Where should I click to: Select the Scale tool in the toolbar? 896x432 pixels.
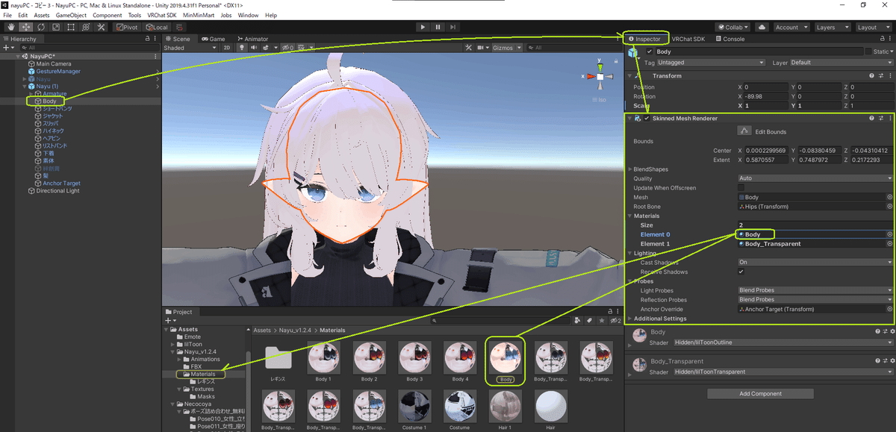(x=55, y=27)
